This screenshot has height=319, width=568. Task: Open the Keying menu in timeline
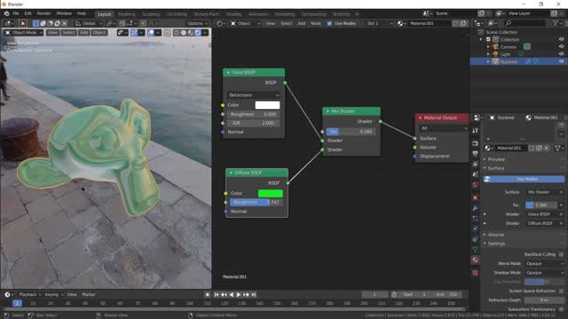coord(53,295)
